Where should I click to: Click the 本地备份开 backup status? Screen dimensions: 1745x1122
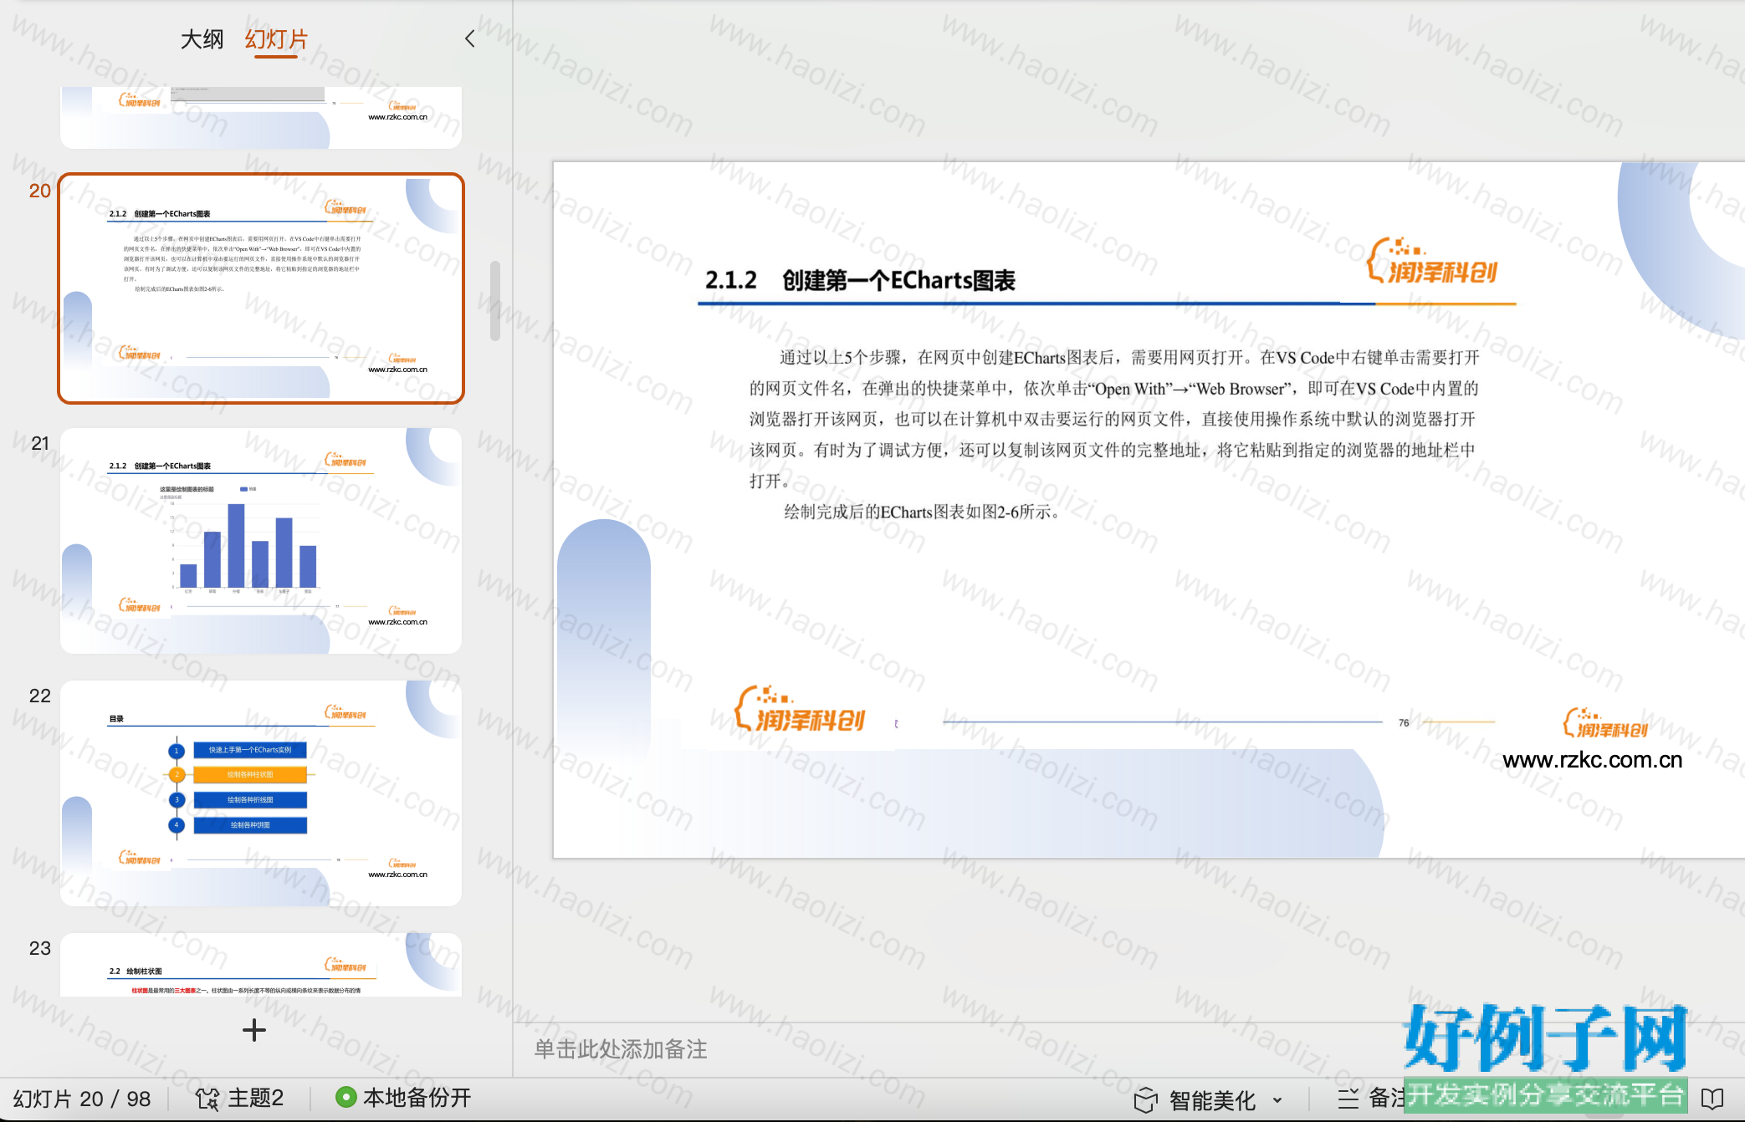(417, 1098)
